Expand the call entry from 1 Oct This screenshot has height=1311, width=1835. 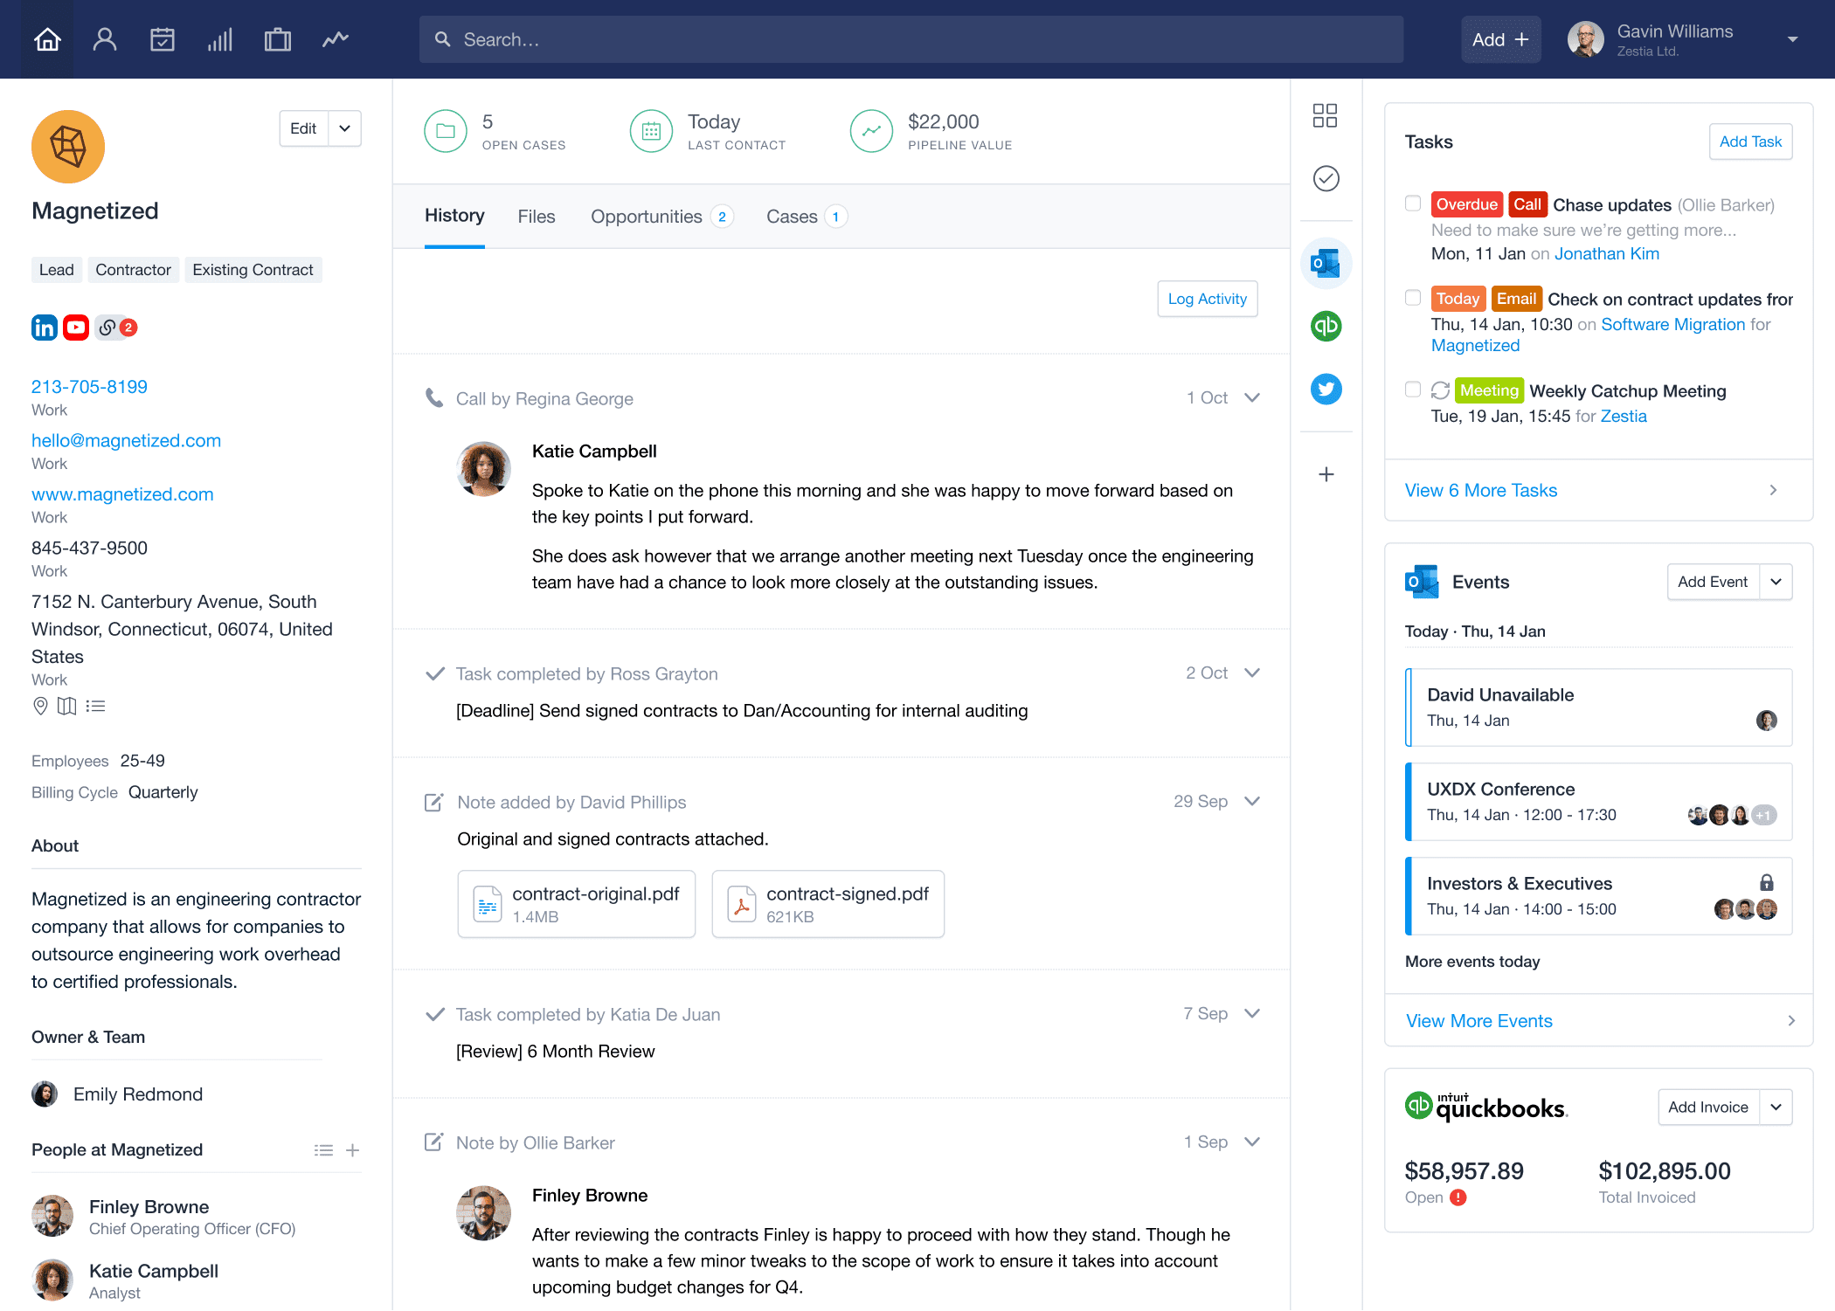[x=1250, y=397]
